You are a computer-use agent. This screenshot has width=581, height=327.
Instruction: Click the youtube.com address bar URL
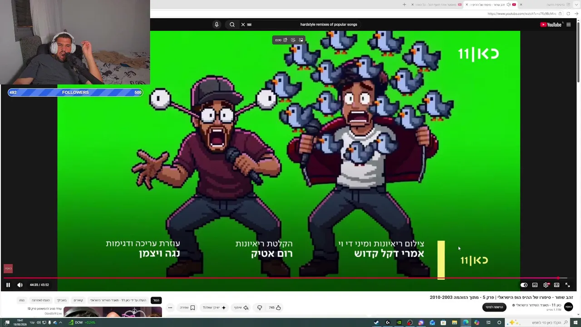coord(522,14)
